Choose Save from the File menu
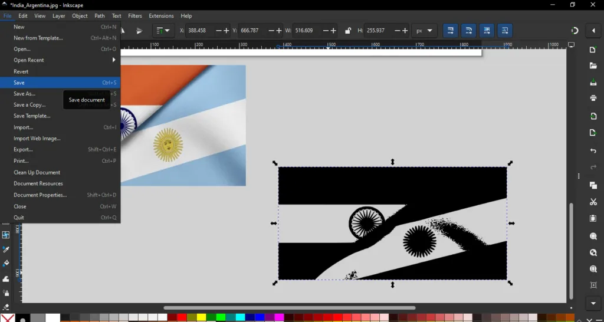Screen dimensions: 604x322 point(60,83)
